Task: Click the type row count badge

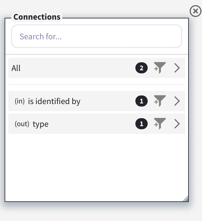Action: 142,124
